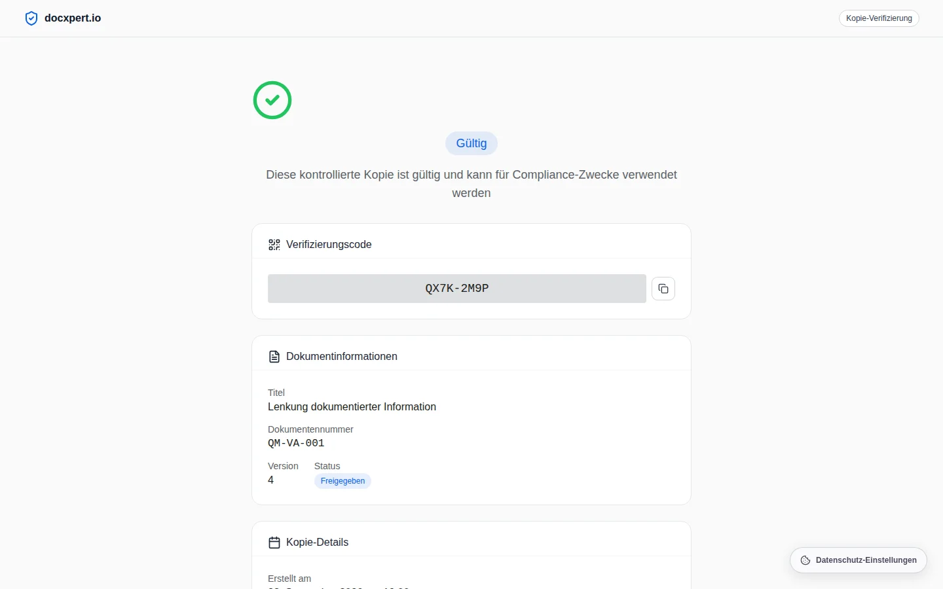Select the QX7K-2M9P verification code field
Viewport: 943px width, 589px height.
point(457,289)
